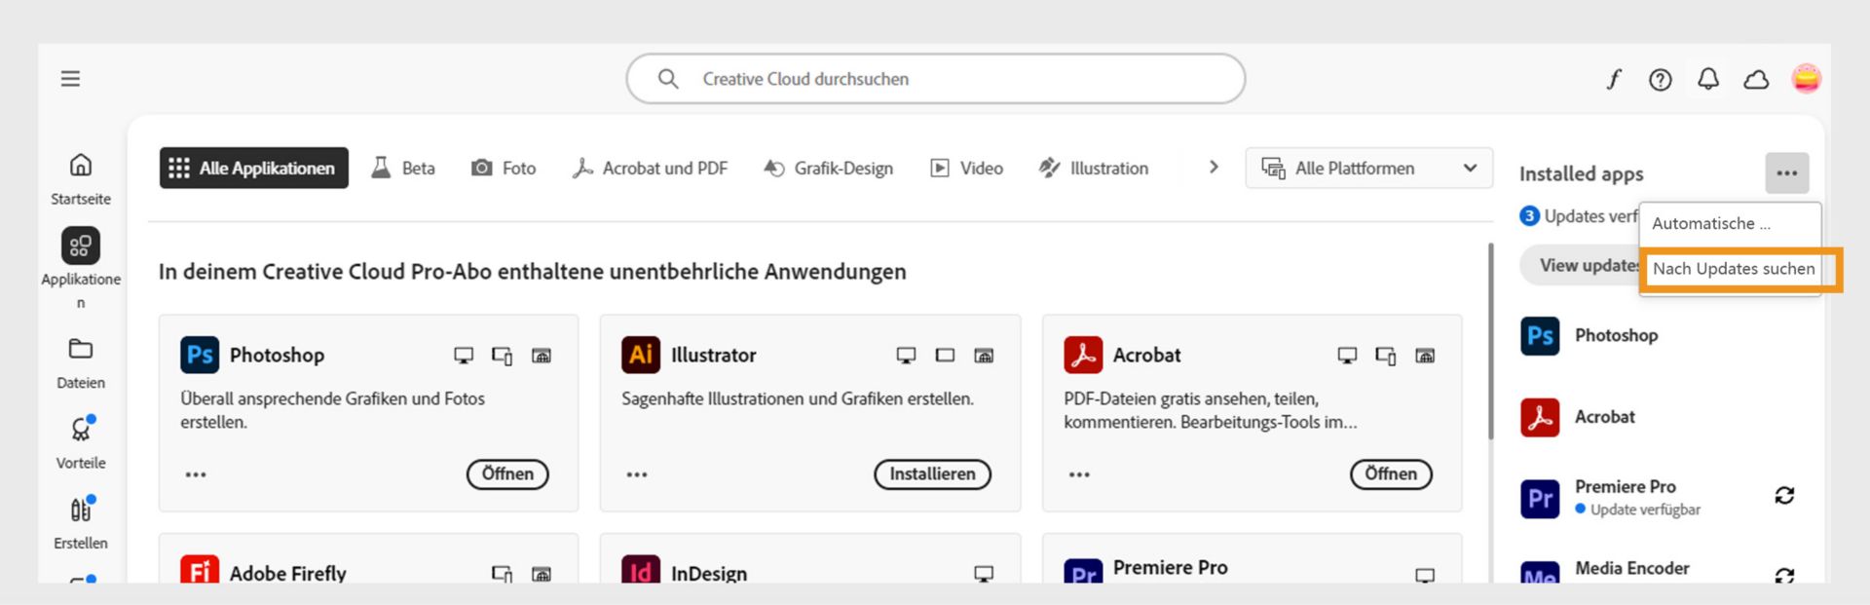
Task: Switch to the Acrobat und PDF tab
Action: pyautogui.click(x=650, y=169)
